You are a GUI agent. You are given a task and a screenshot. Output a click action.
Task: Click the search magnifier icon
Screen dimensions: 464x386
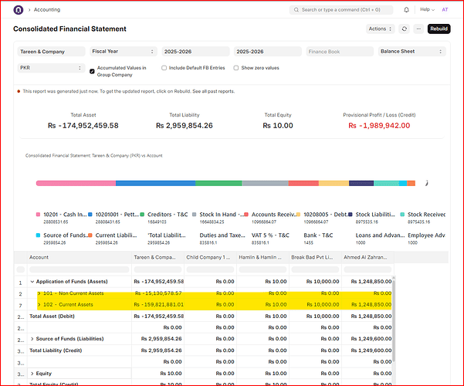[296, 10]
